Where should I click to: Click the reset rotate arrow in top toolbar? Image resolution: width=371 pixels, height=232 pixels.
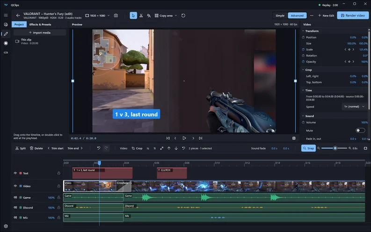(183, 15)
